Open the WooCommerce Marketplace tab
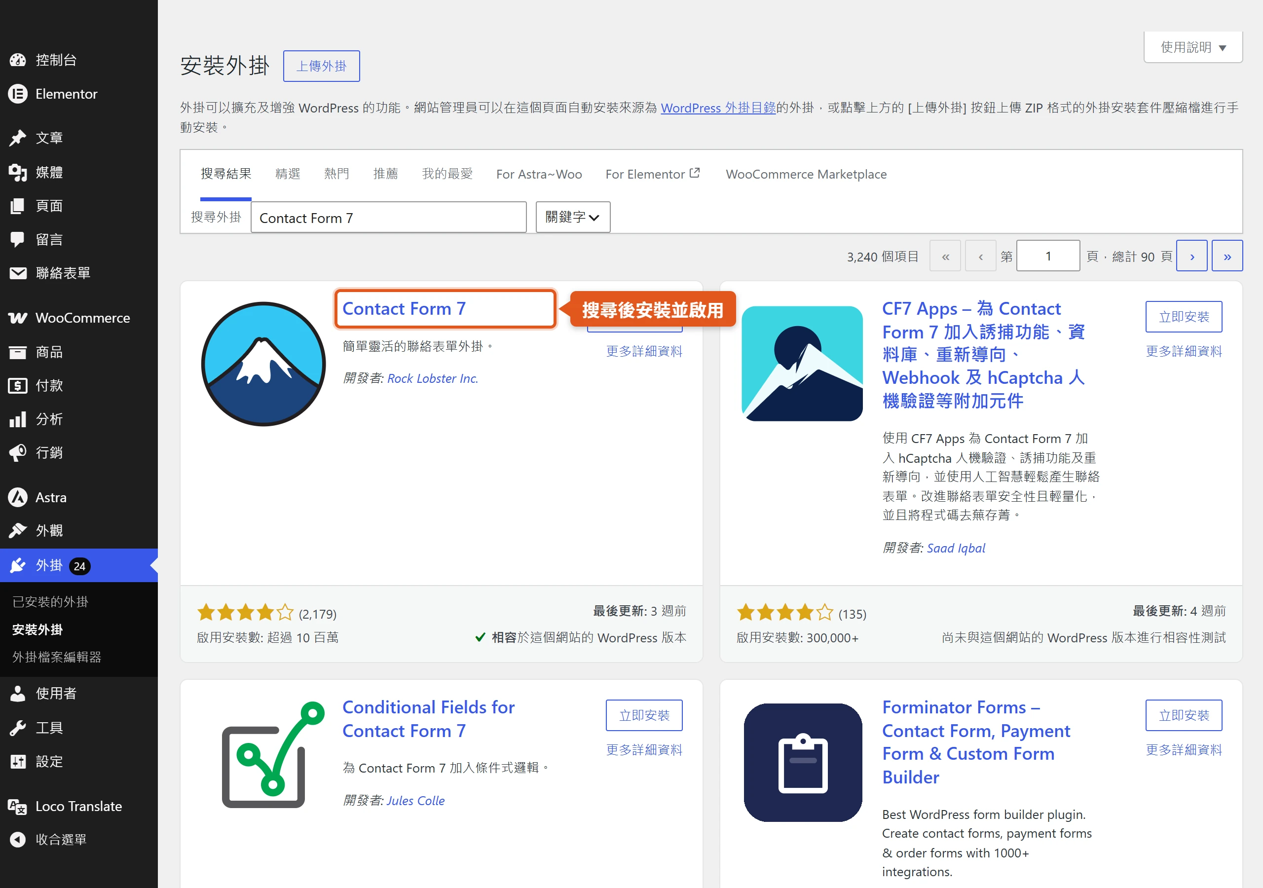Screen dimensions: 1263x888 [x=806, y=174]
